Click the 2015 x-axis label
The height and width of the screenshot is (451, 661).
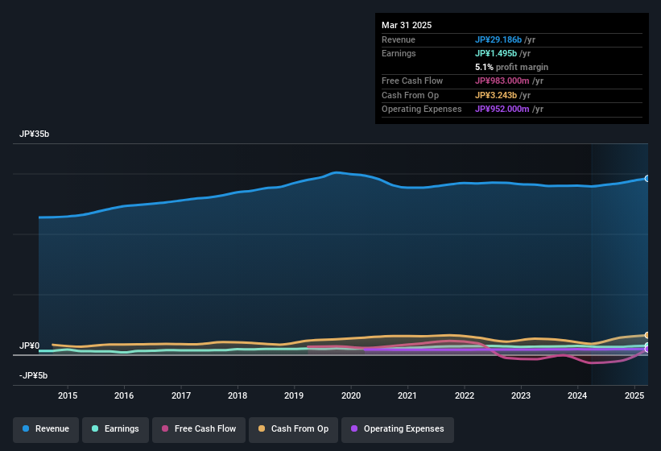pyautogui.click(x=68, y=395)
